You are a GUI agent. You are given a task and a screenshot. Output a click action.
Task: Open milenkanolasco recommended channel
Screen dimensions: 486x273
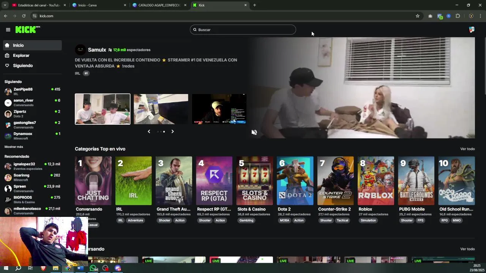point(32,211)
